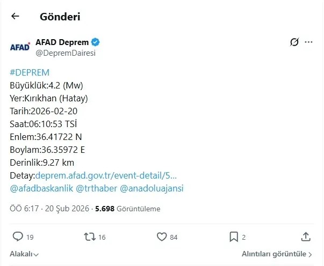Click the #DEPREM hashtag
The height and width of the screenshot is (266, 324).
30,72
